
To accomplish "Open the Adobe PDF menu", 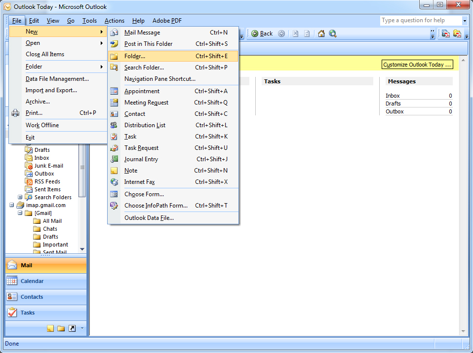I will tap(167, 21).
